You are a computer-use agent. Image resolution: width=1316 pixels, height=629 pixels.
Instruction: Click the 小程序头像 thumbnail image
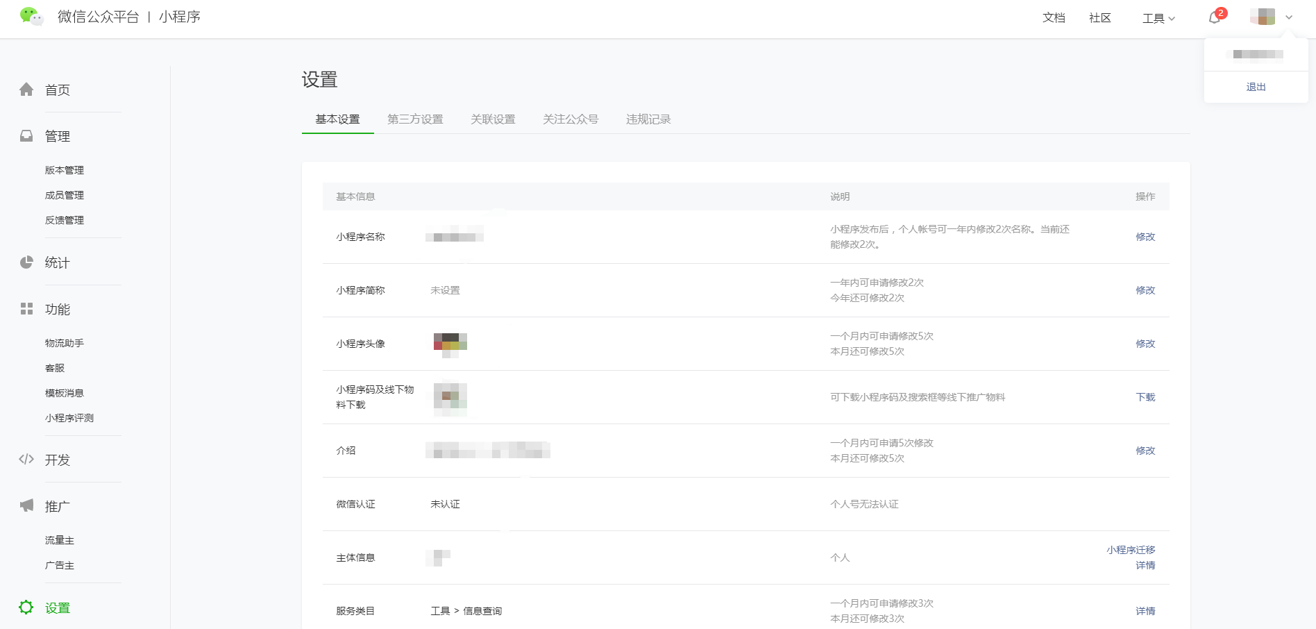click(x=450, y=344)
